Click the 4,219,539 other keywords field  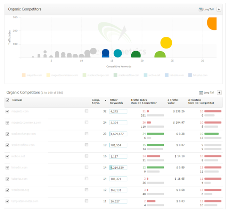(118, 168)
